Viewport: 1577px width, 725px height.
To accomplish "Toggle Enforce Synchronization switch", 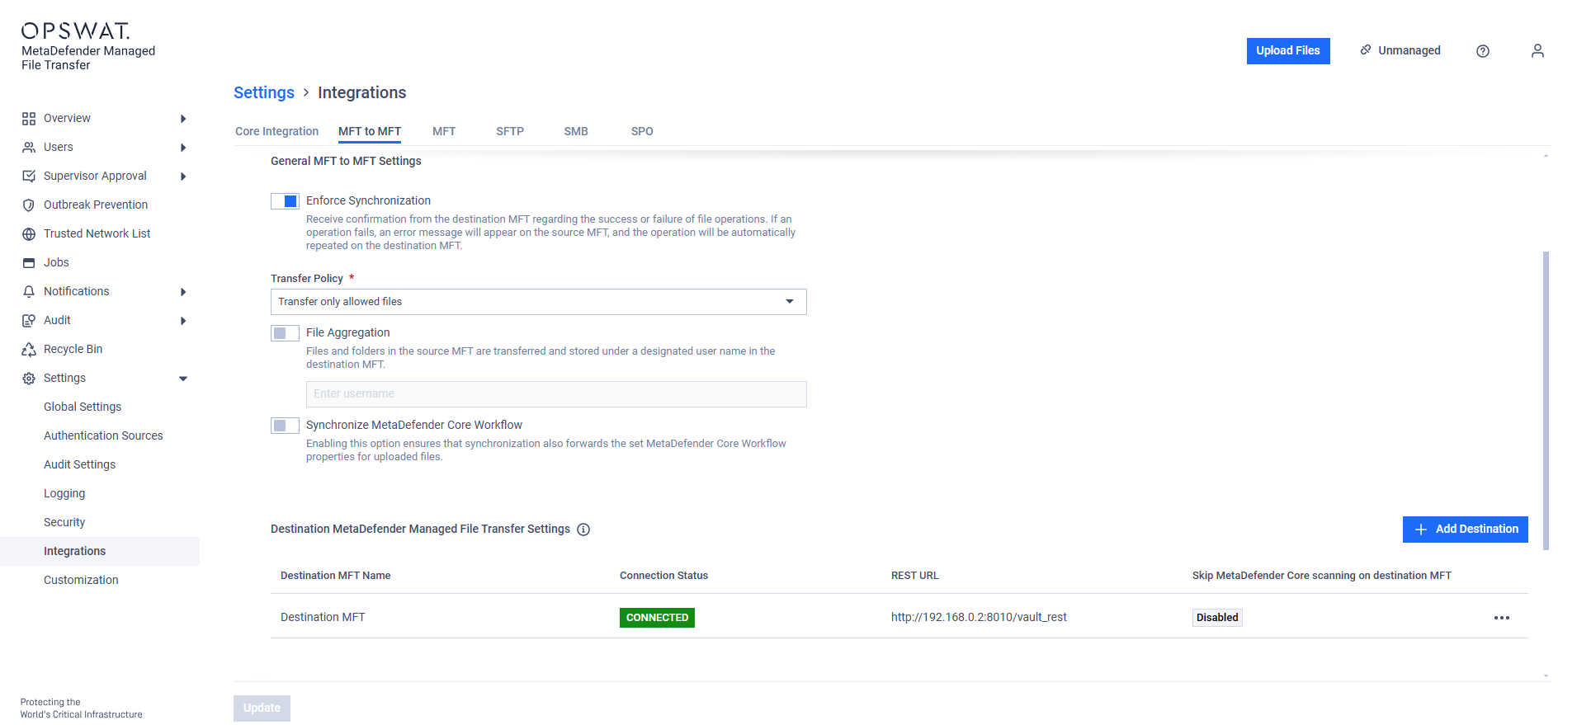I will [x=285, y=201].
